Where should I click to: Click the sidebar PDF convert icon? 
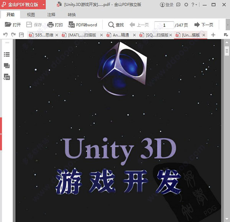7,77
